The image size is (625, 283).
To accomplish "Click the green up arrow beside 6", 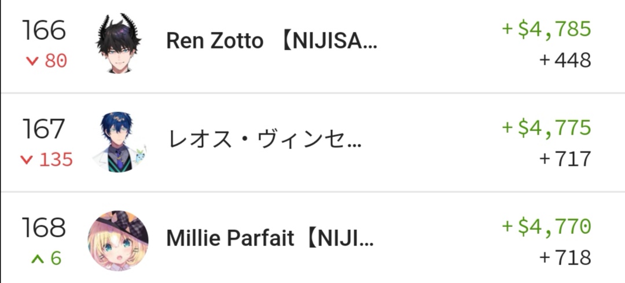I will (x=38, y=259).
